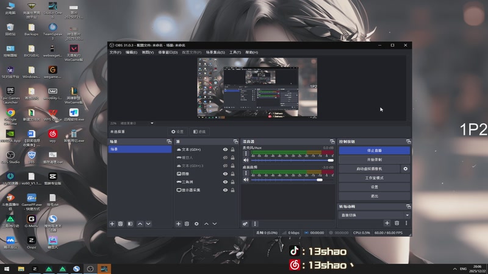Viewport: 488px width, 274px height.
Task: Open 工具(T) menu
Action: (x=235, y=52)
